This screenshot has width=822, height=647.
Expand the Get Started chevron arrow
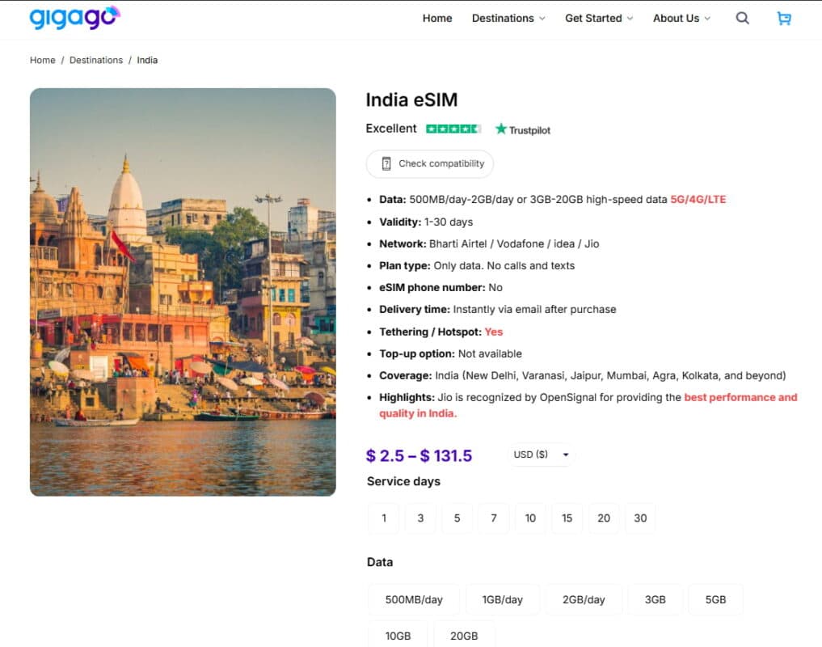[630, 19]
